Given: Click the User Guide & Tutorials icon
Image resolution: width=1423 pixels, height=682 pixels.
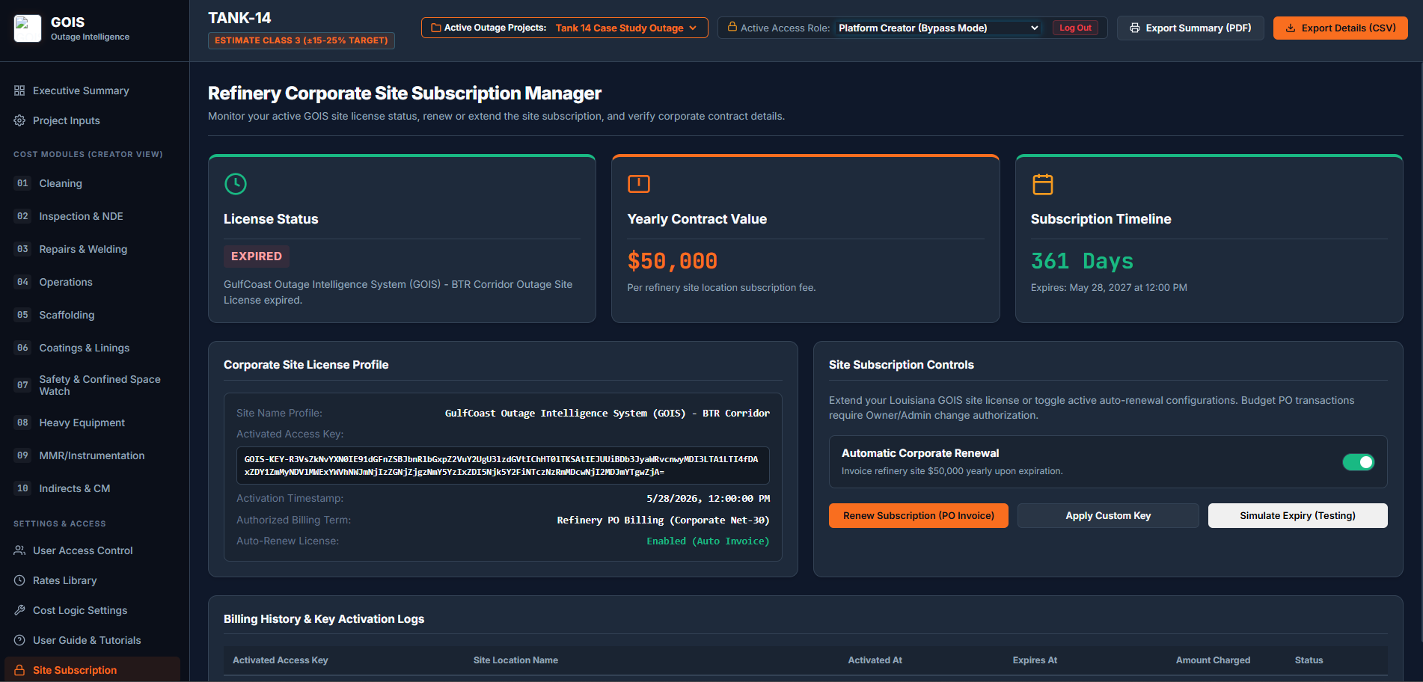Looking at the screenshot, I should (19, 640).
